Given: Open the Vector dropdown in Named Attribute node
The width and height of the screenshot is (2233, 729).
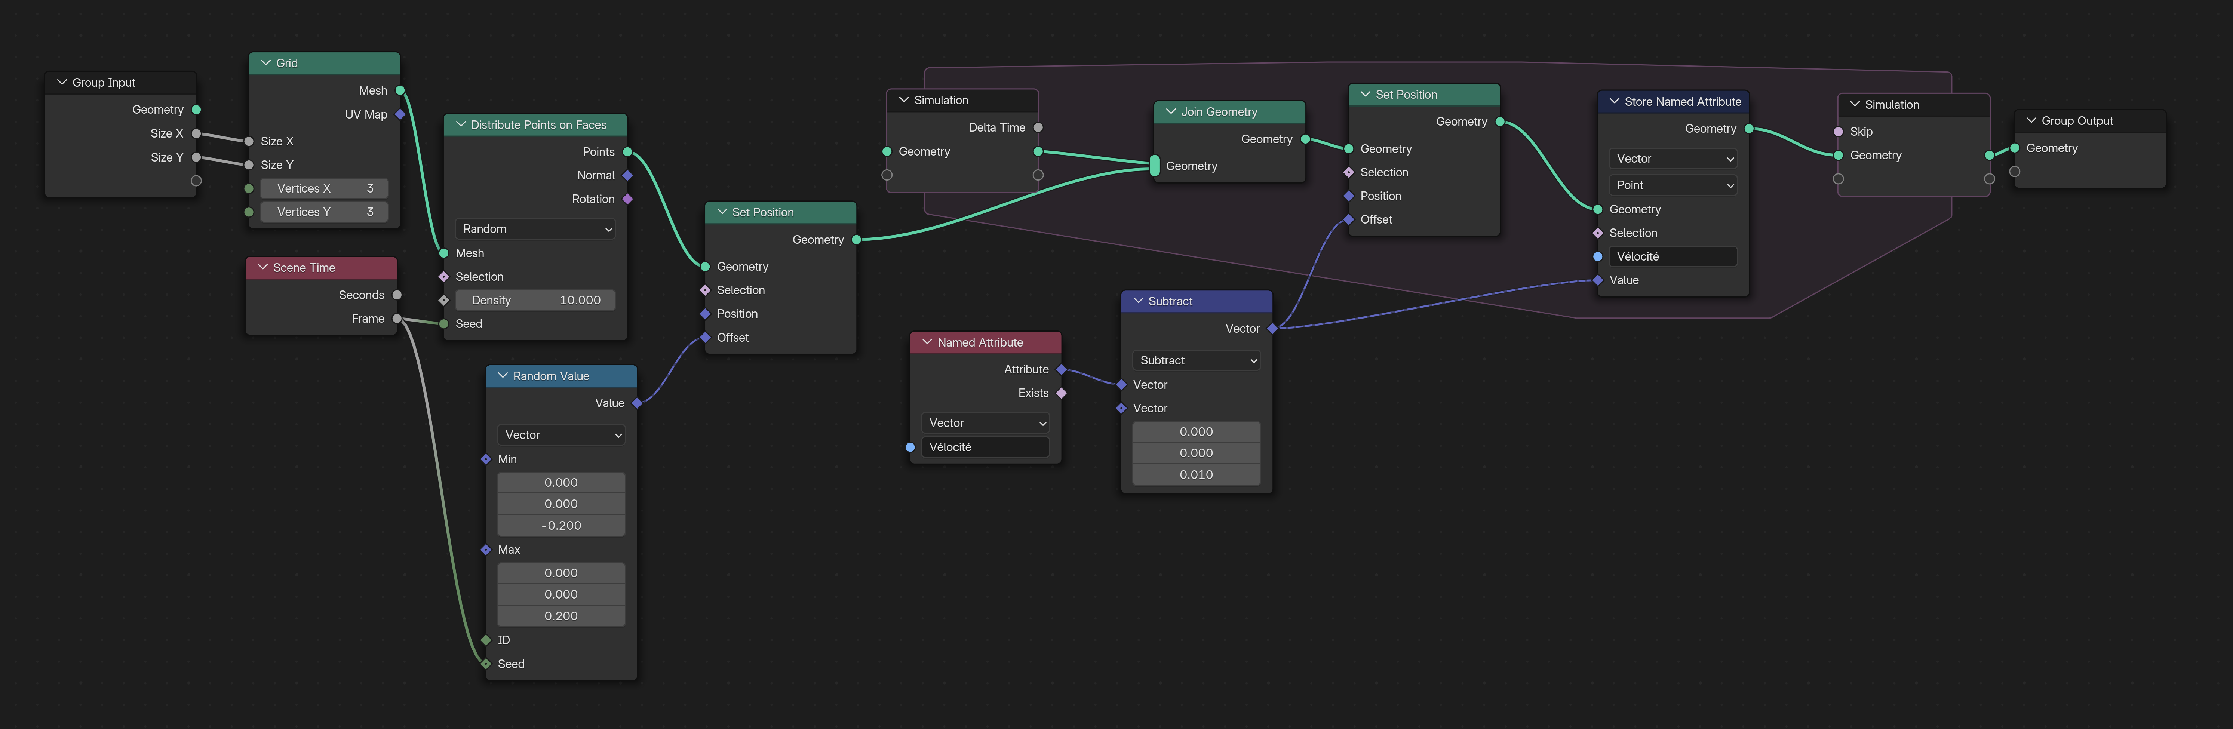Looking at the screenshot, I should coord(986,423).
